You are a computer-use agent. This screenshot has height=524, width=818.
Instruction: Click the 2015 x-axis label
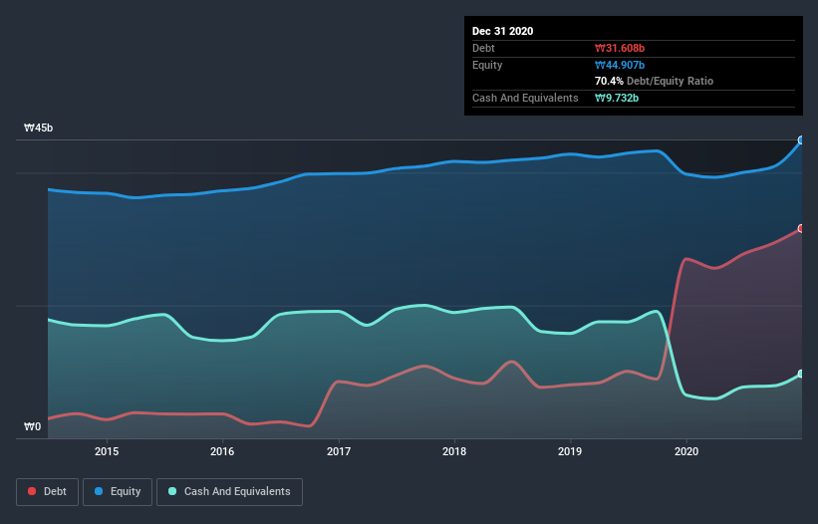tap(107, 451)
